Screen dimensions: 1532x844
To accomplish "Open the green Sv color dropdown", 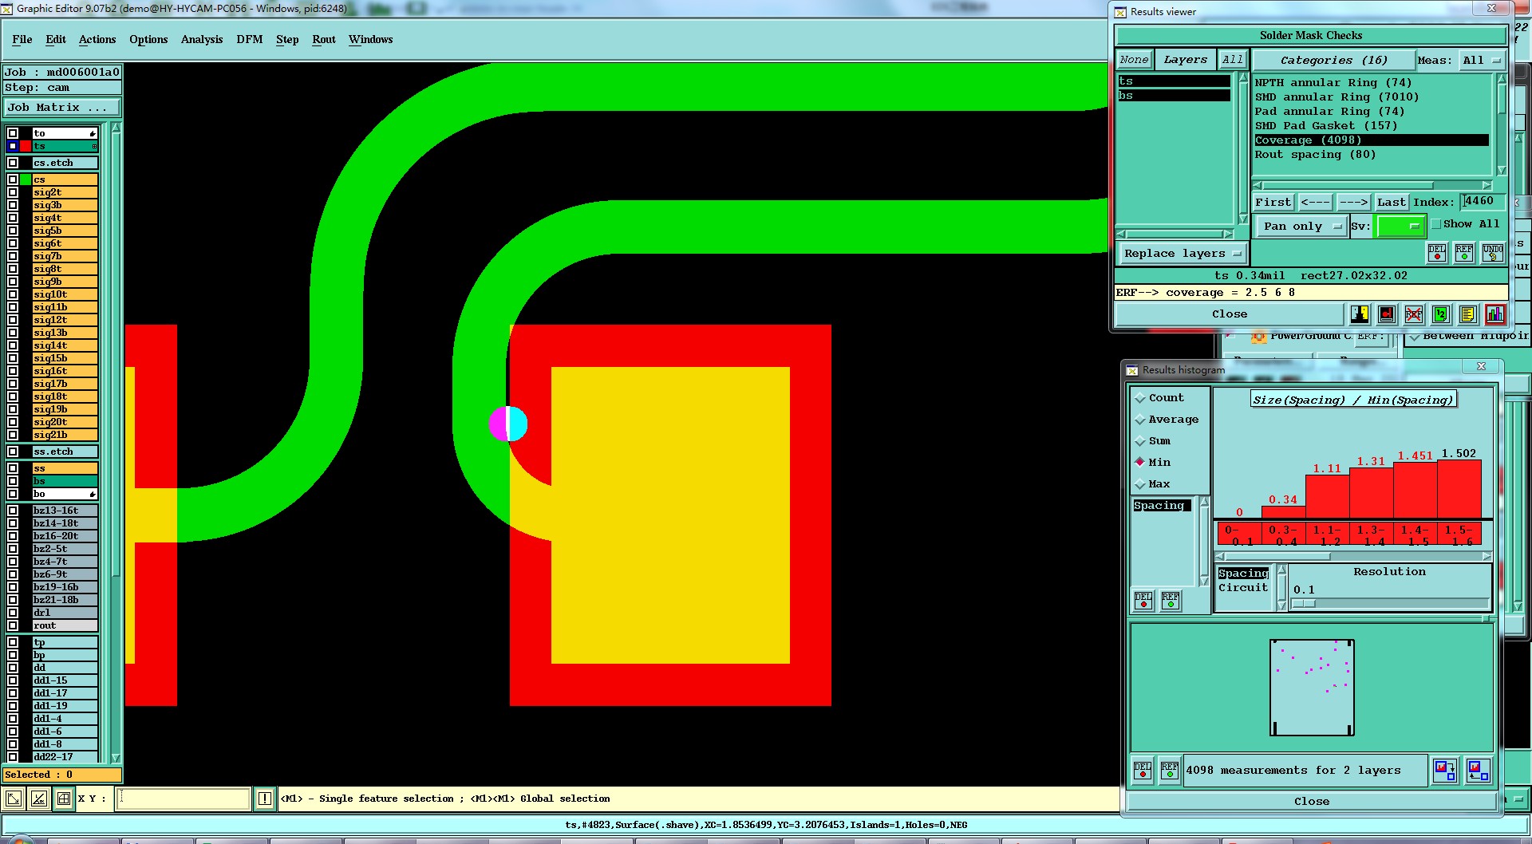I will (1401, 227).
